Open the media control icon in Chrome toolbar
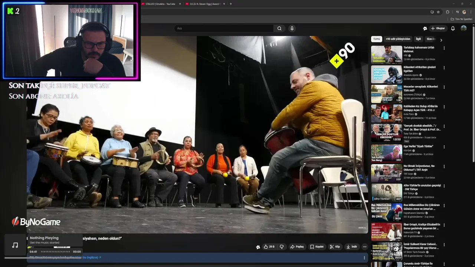The image size is (475, 267). coord(457,12)
